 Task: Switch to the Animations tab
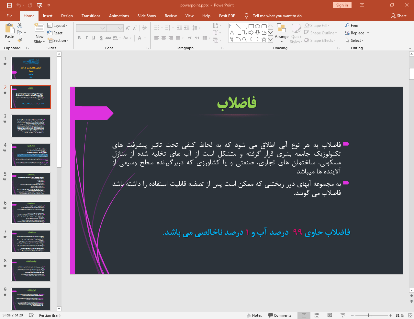click(x=119, y=16)
